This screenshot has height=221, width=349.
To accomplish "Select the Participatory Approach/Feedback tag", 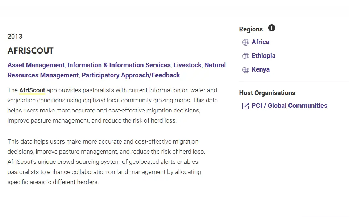I will point(130,75).
